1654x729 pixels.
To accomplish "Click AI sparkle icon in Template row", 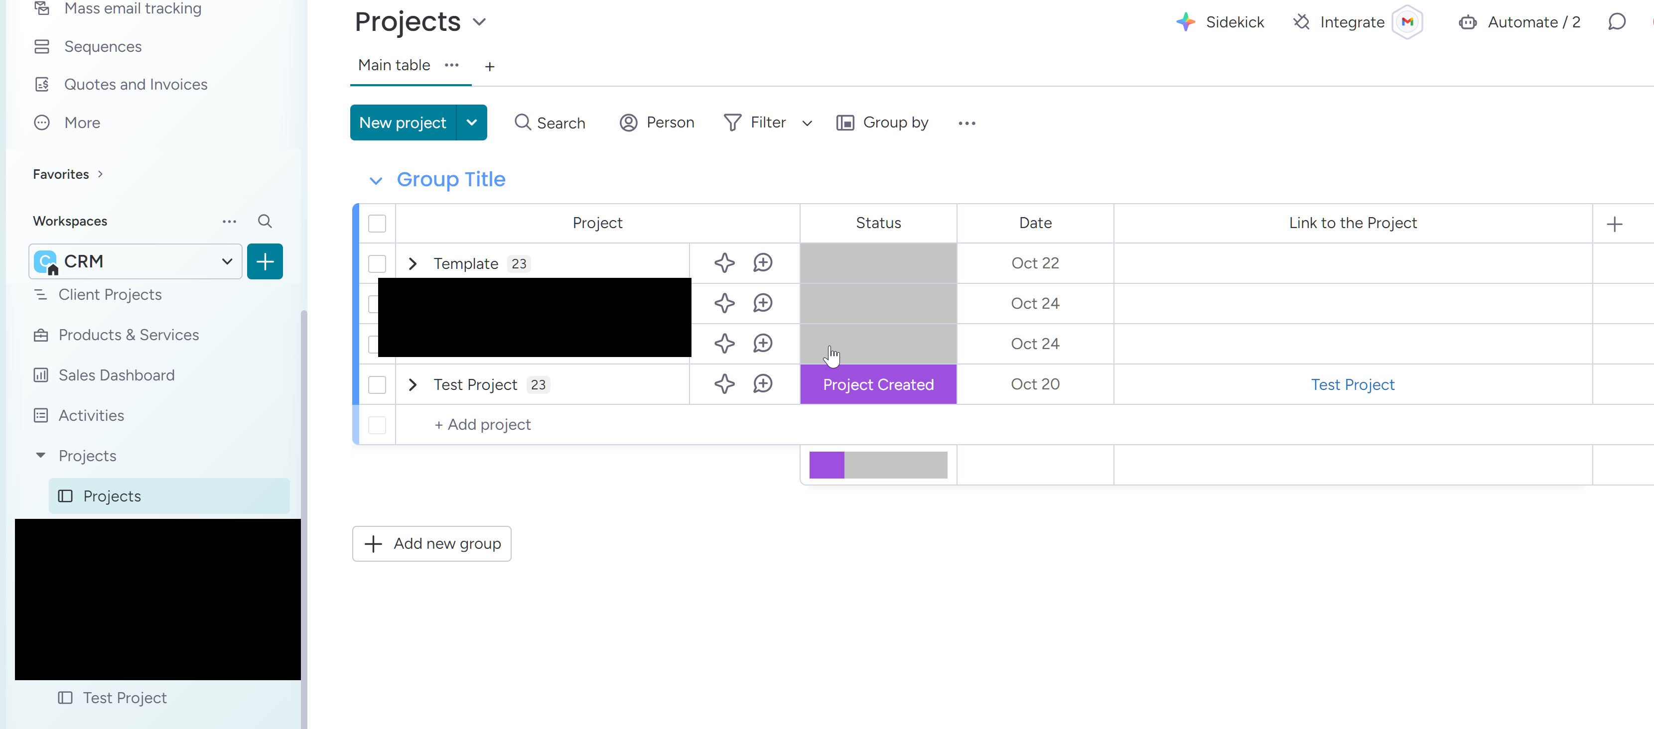I will (724, 262).
